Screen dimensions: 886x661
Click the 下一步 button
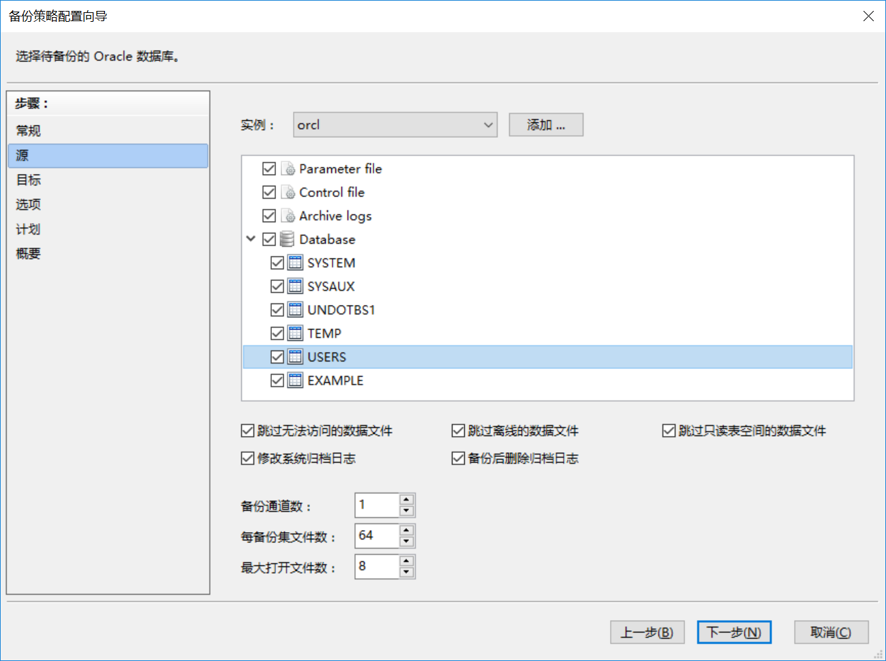click(734, 632)
